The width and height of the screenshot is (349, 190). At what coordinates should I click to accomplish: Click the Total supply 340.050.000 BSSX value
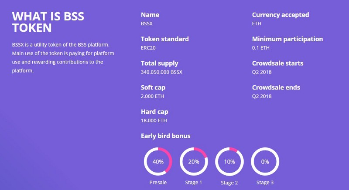pos(161,72)
